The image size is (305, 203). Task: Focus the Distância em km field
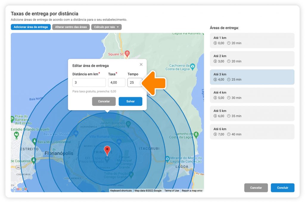pos(89,83)
